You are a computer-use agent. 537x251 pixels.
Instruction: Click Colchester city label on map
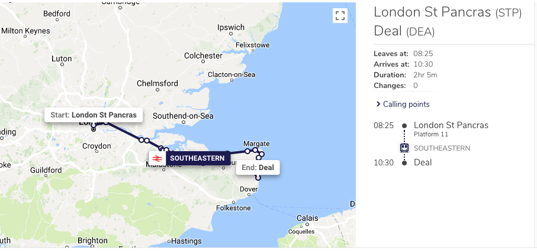[x=203, y=56]
